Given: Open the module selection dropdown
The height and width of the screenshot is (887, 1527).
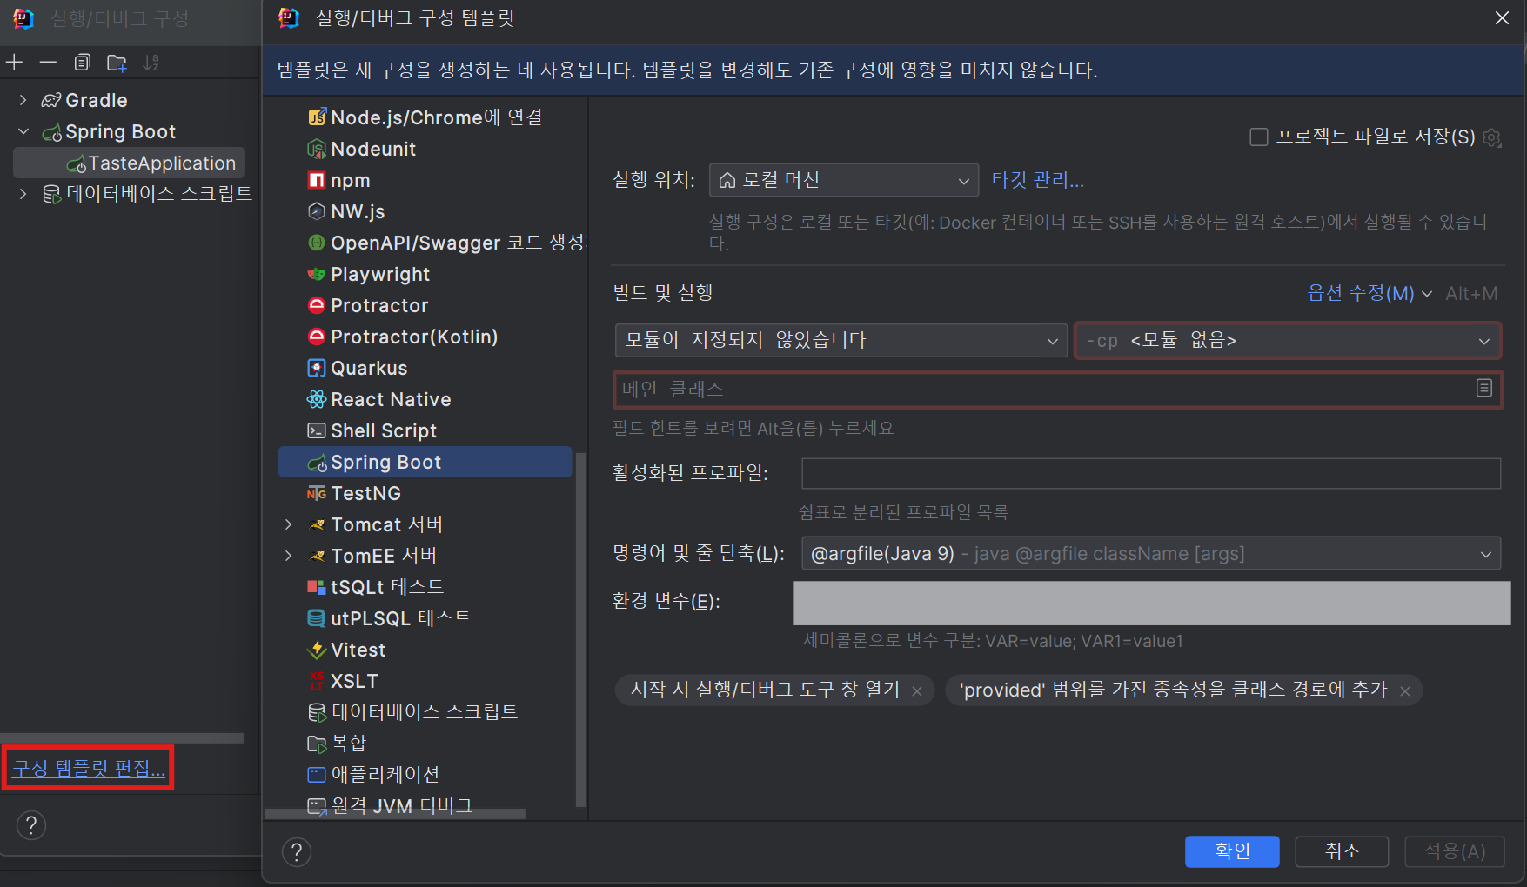Looking at the screenshot, I should [x=841, y=340].
